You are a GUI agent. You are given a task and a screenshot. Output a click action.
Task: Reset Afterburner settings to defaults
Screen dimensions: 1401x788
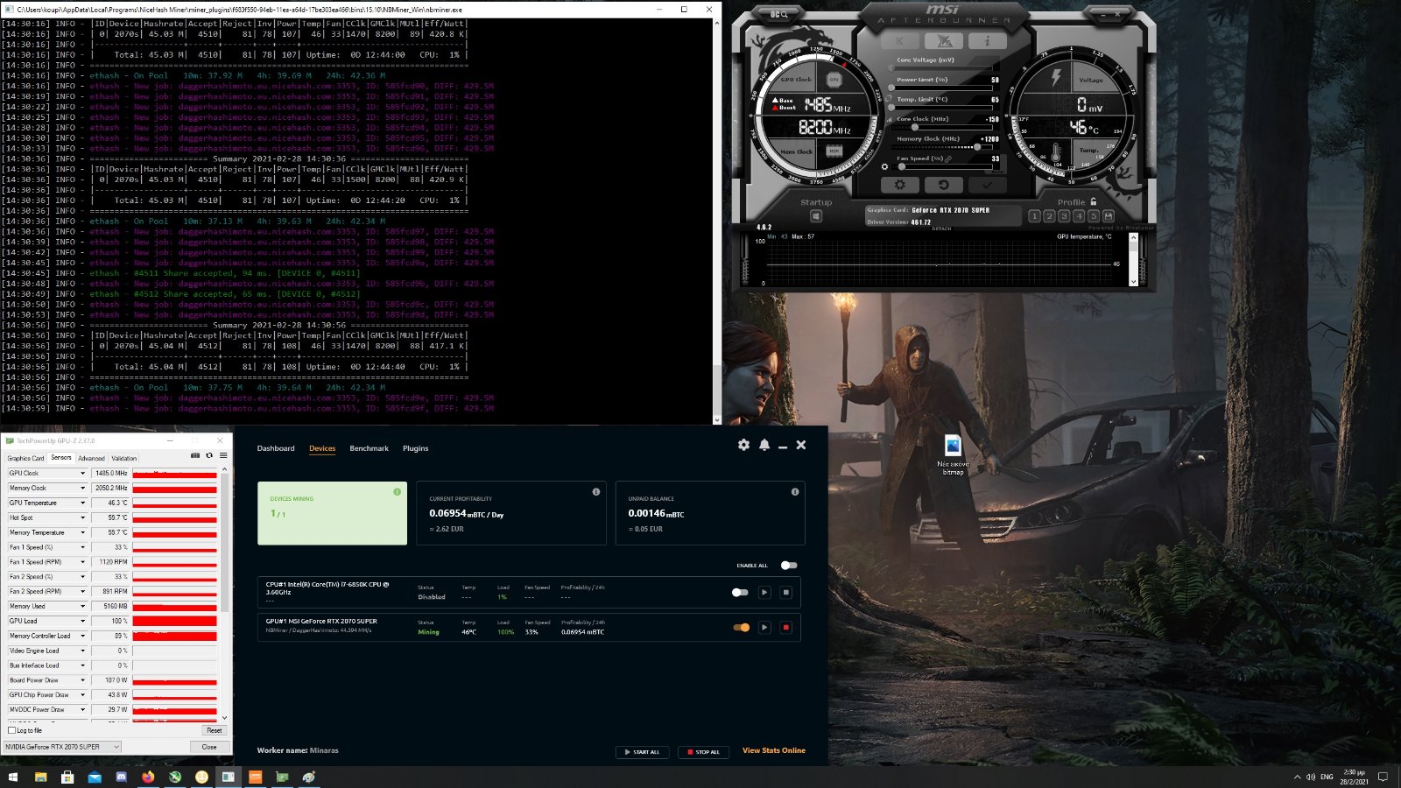click(943, 185)
